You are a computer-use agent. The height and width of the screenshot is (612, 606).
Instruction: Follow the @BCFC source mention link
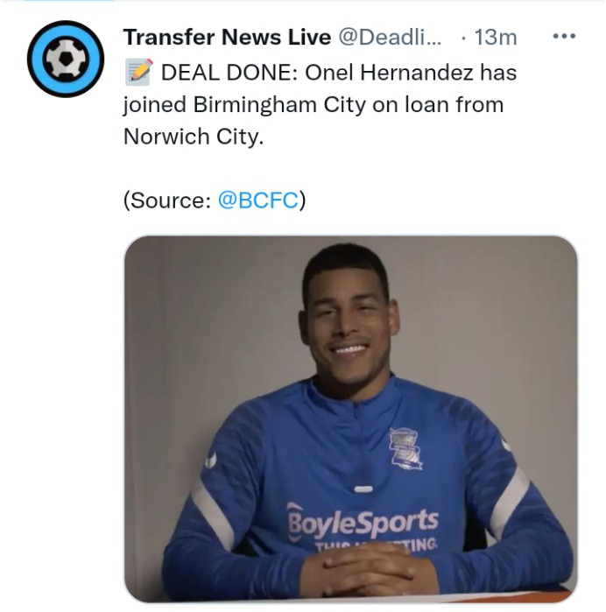pyautogui.click(x=258, y=200)
